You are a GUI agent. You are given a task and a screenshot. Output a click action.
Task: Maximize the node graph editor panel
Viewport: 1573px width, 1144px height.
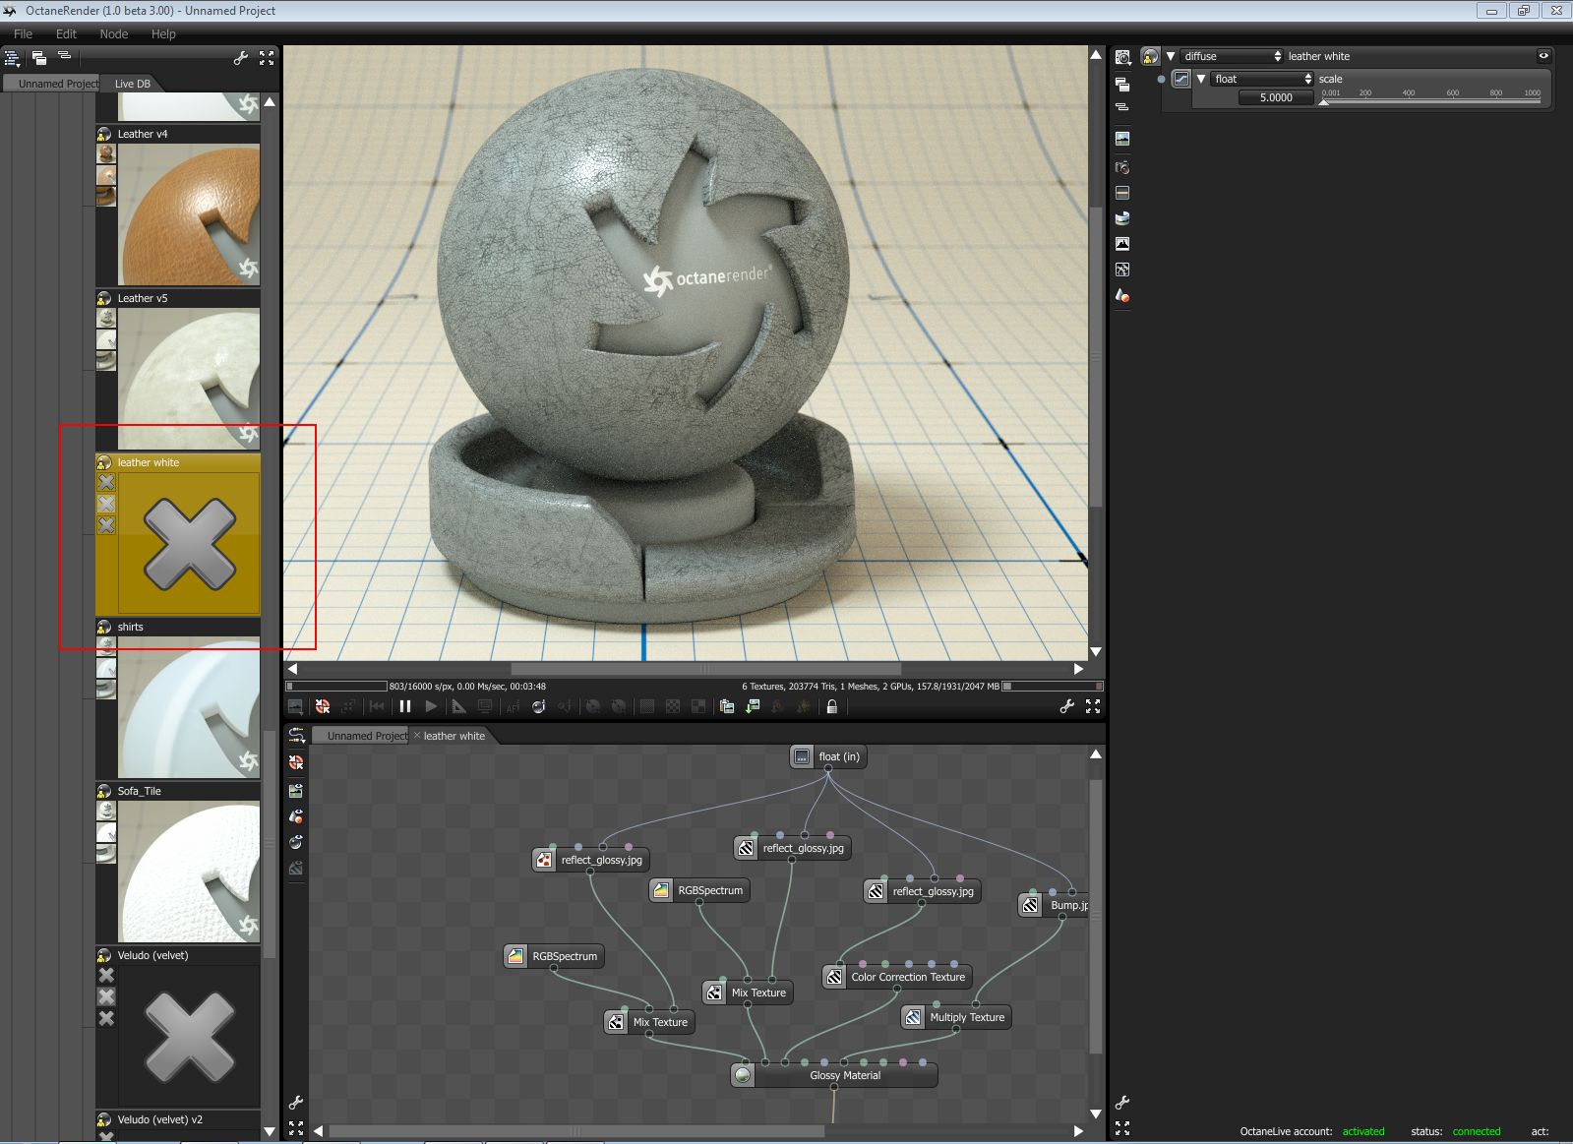[x=296, y=1128]
